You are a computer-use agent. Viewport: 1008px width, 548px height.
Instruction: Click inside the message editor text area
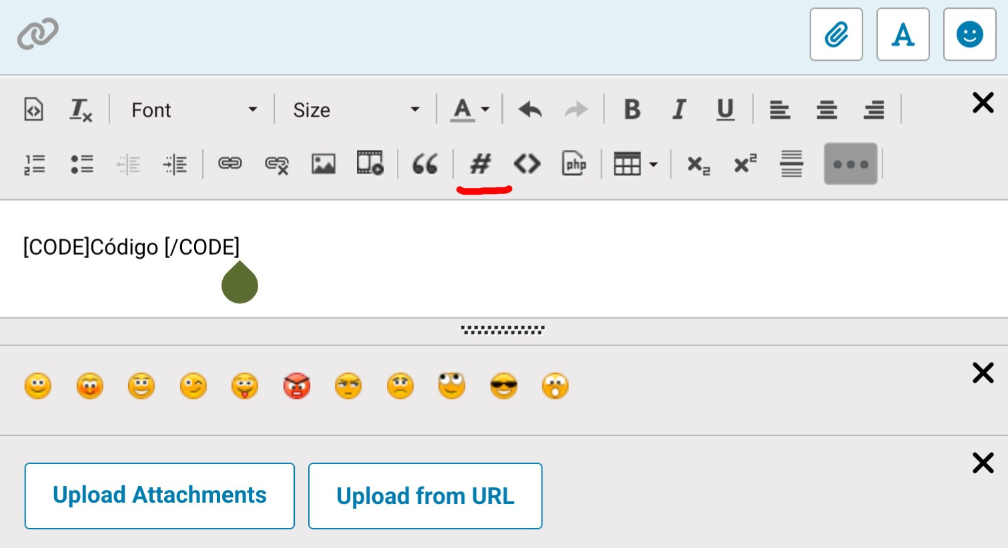pyautogui.click(x=504, y=259)
